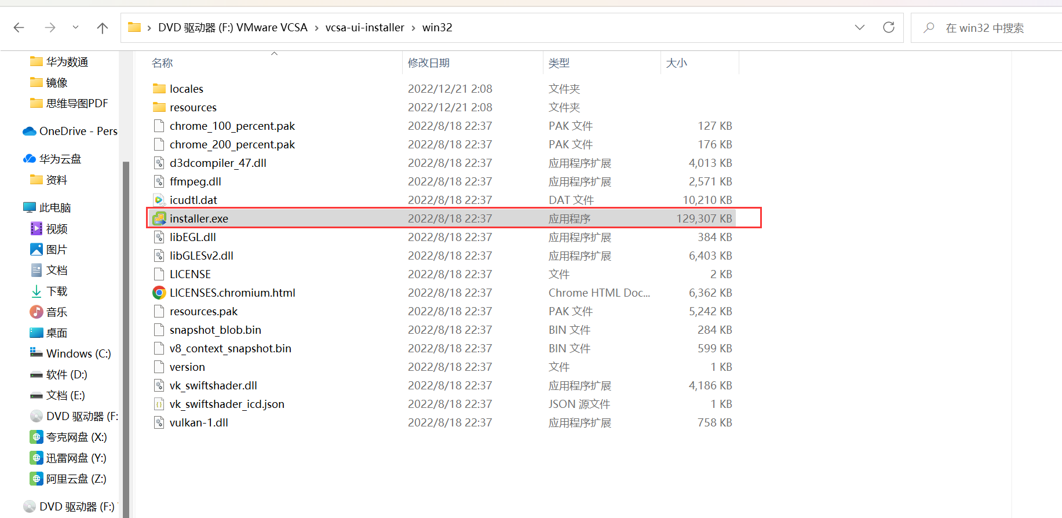Image resolution: width=1062 pixels, height=518 pixels.
Task: Open 桌面 folder in sidebar
Action: tap(57, 333)
